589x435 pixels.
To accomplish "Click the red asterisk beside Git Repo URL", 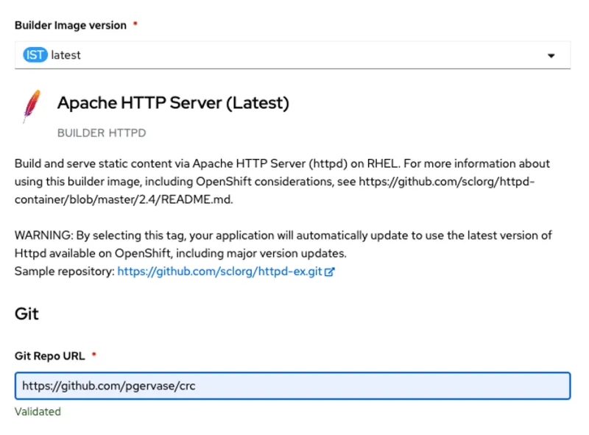I will [x=94, y=353].
